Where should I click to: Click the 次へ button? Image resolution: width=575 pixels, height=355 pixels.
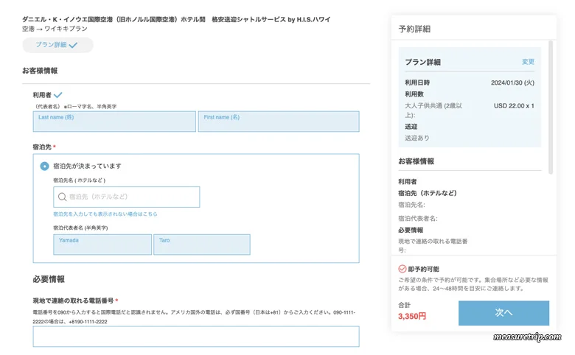[x=503, y=313]
